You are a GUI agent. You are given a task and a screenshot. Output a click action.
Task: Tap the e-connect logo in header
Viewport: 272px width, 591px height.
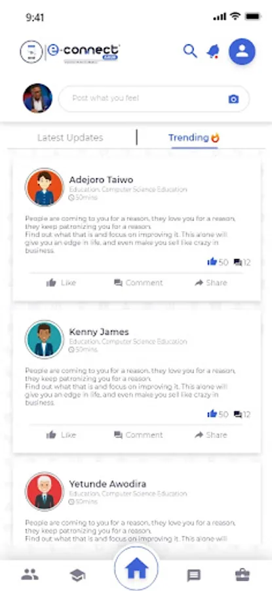point(70,52)
